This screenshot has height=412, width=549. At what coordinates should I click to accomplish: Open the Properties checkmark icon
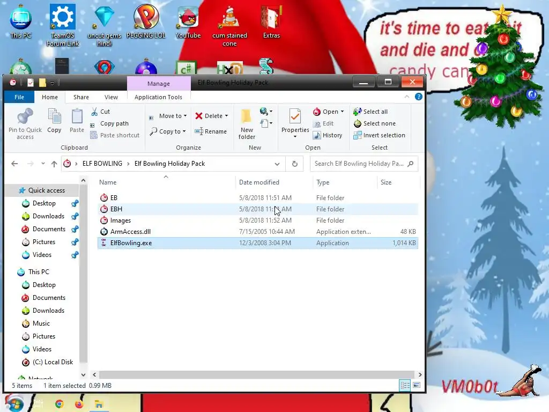pos(295,116)
